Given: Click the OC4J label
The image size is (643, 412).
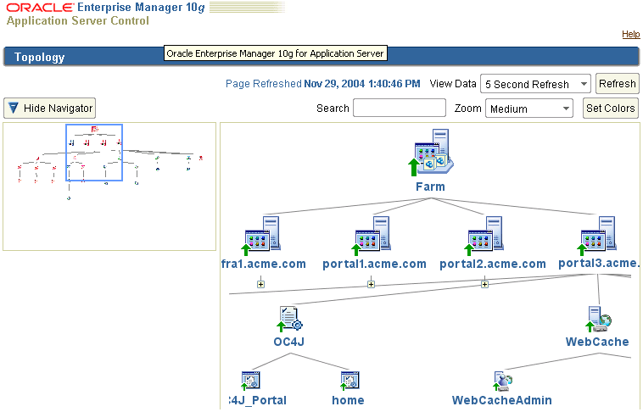Looking at the screenshot, I should tap(289, 342).
